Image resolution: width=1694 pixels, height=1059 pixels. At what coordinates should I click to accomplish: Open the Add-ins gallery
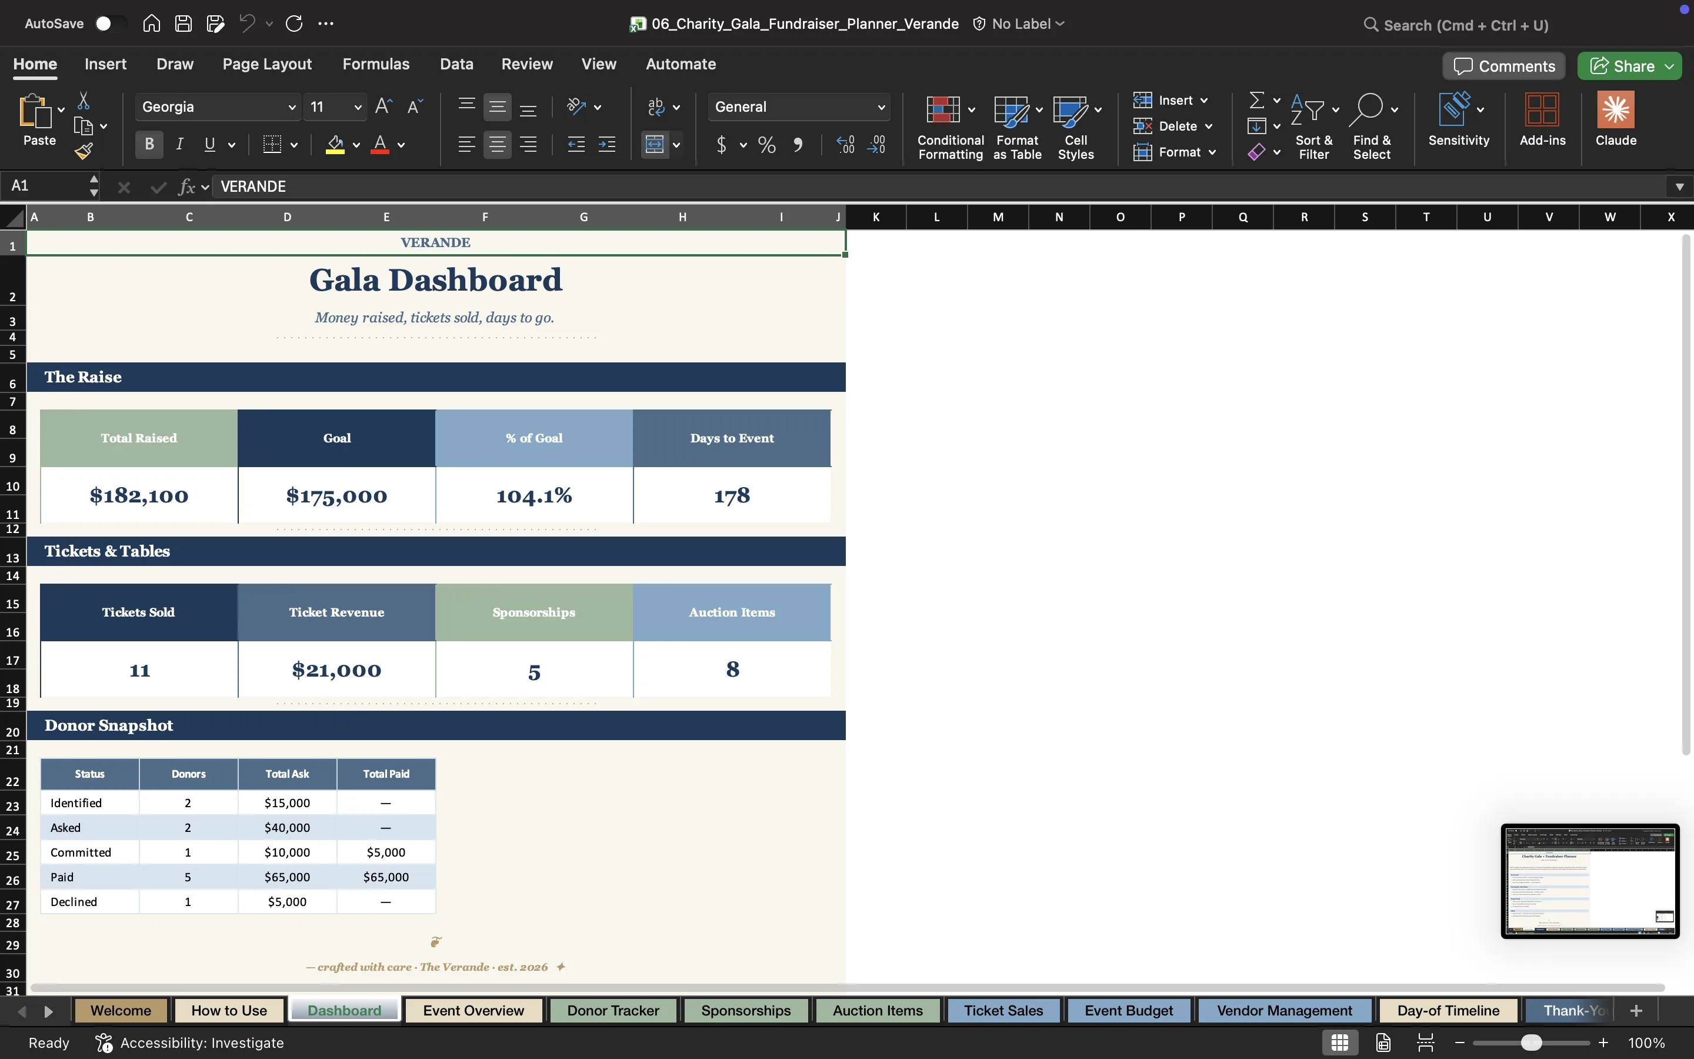pyautogui.click(x=1542, y=119)
